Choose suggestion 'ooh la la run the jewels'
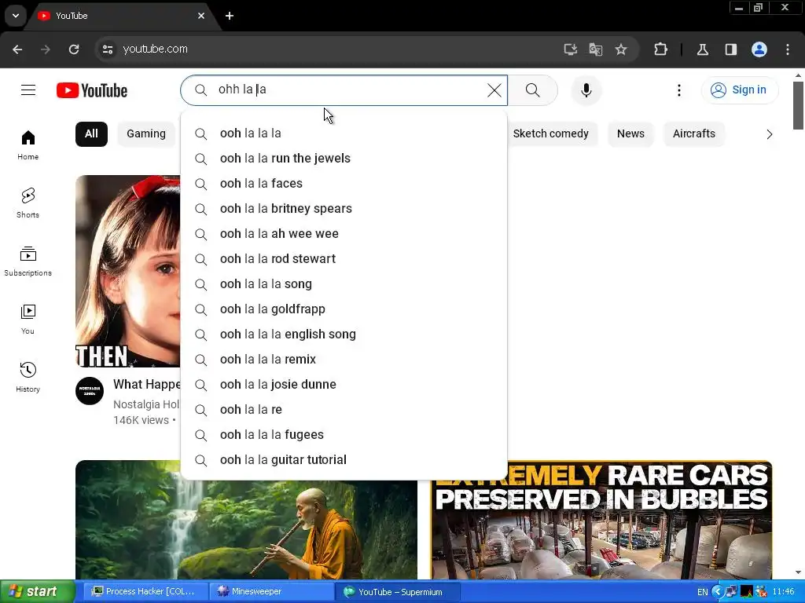805x603 pixels. click(x=344, y=159)
